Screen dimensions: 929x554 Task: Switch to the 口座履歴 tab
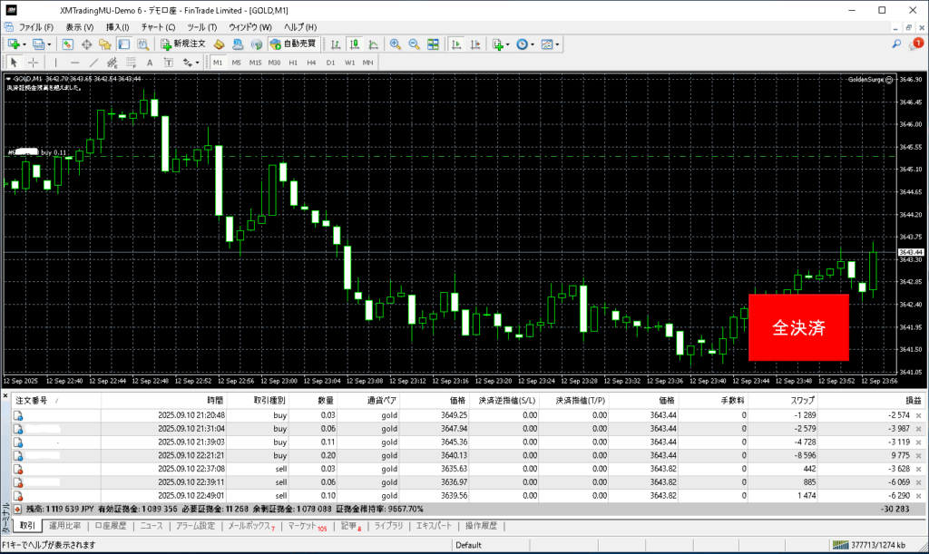pos(112,526)
